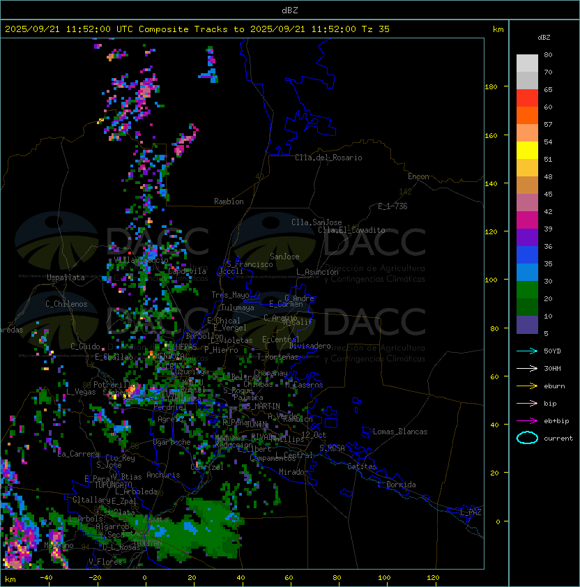Viewport: 580px width, 587px height.
Task: Click the yellow eburn arrow icon
Action: point(527,386)
